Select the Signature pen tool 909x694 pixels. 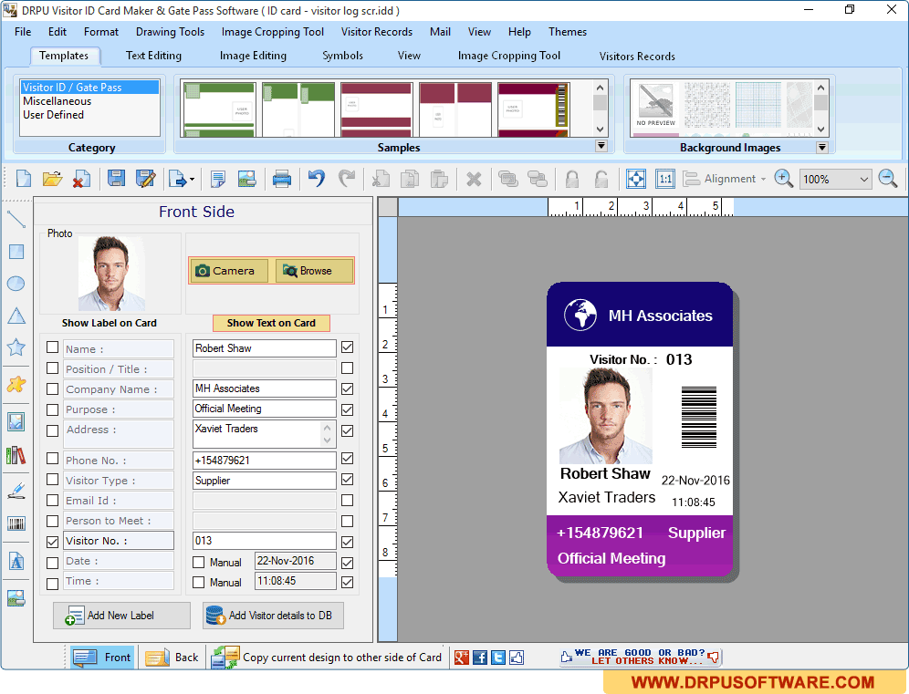(16, 492)
